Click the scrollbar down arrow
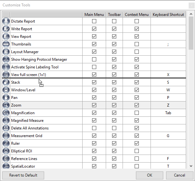 point(191,166)
